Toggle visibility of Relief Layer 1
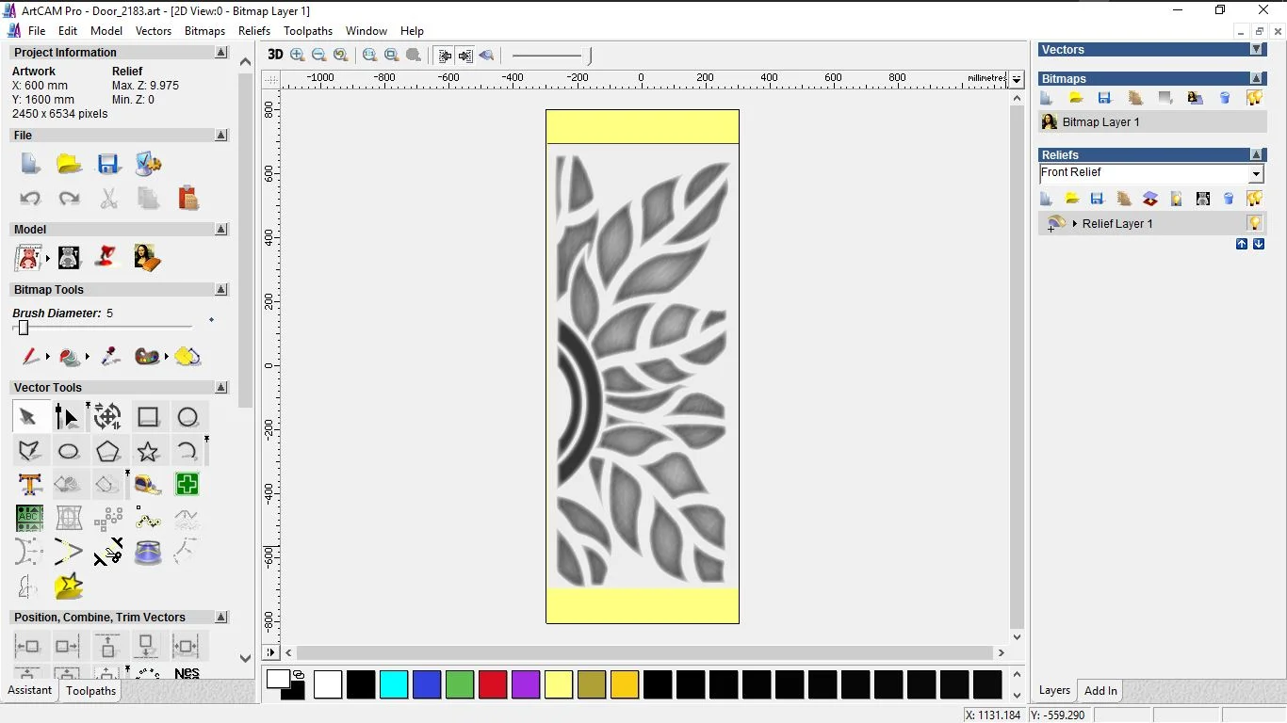The image size is (1287, 723). coord(1254,224)
